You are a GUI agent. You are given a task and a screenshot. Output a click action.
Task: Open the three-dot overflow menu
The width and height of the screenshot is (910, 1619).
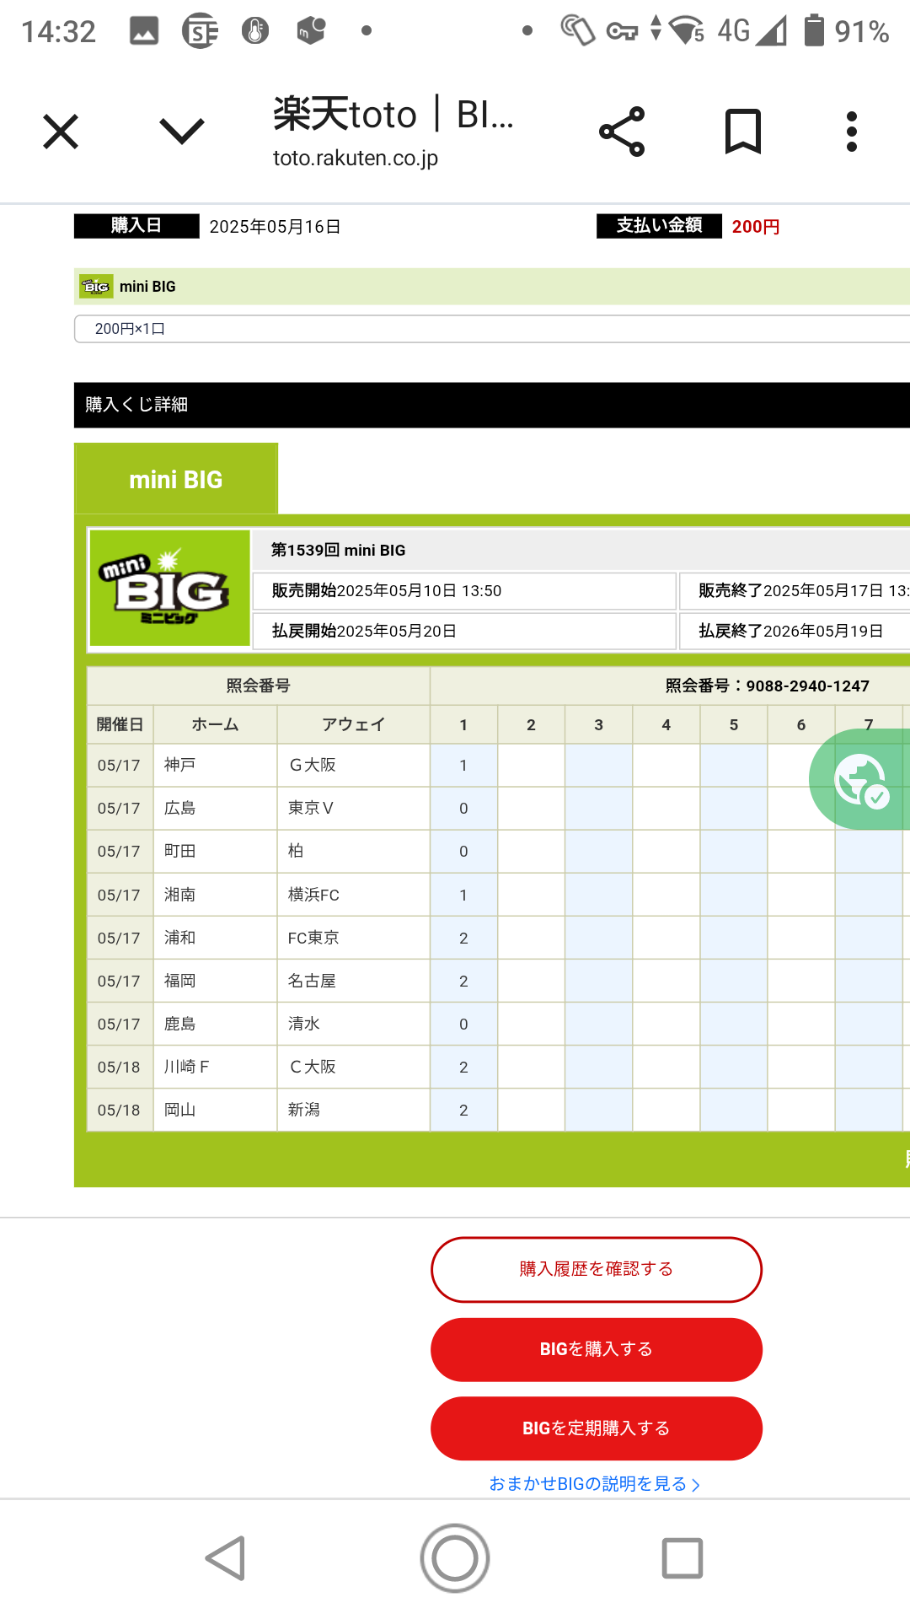(852, 132)
